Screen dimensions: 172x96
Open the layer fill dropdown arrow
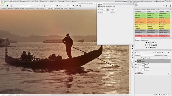pyautogui.click(x=168, y=58)
